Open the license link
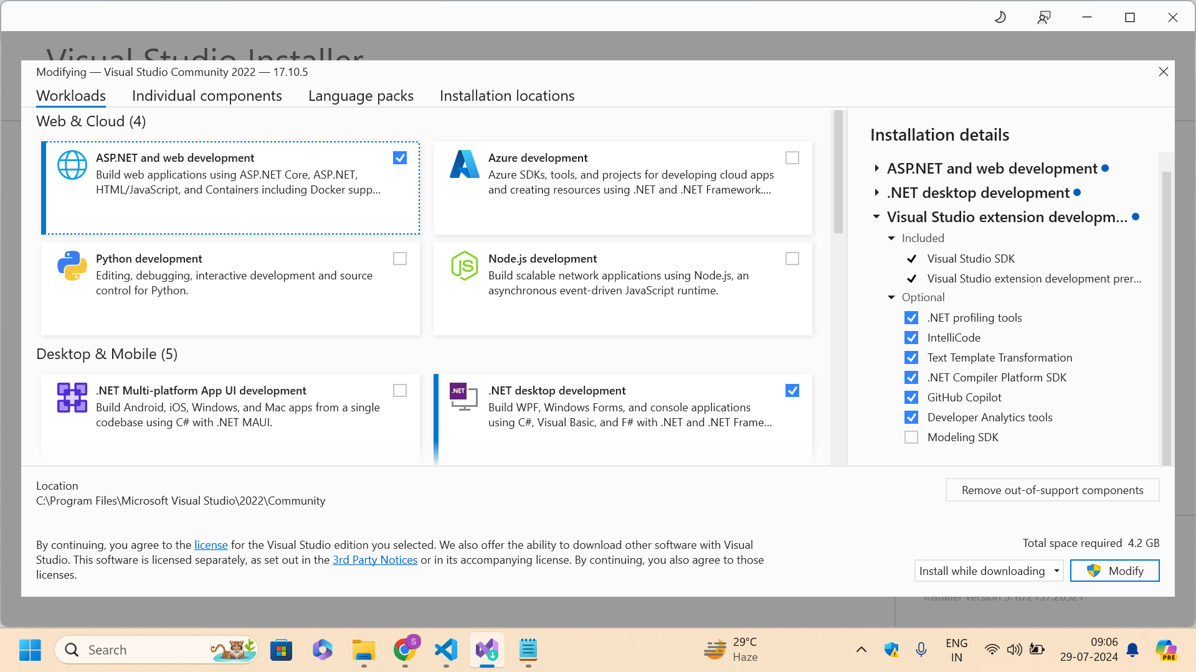This screenshot has width=1196, height=672. (x=211, y=545)
